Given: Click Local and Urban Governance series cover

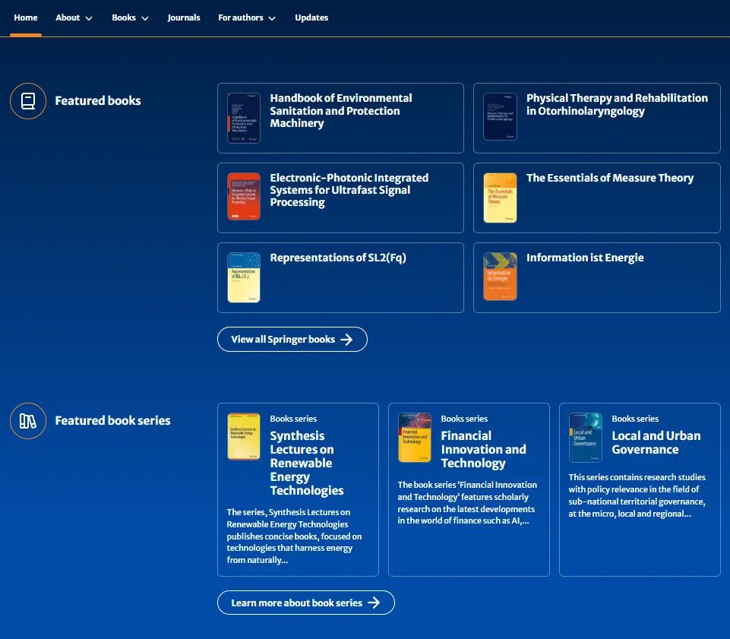Looking at the screenshot, I should point(586,438).
